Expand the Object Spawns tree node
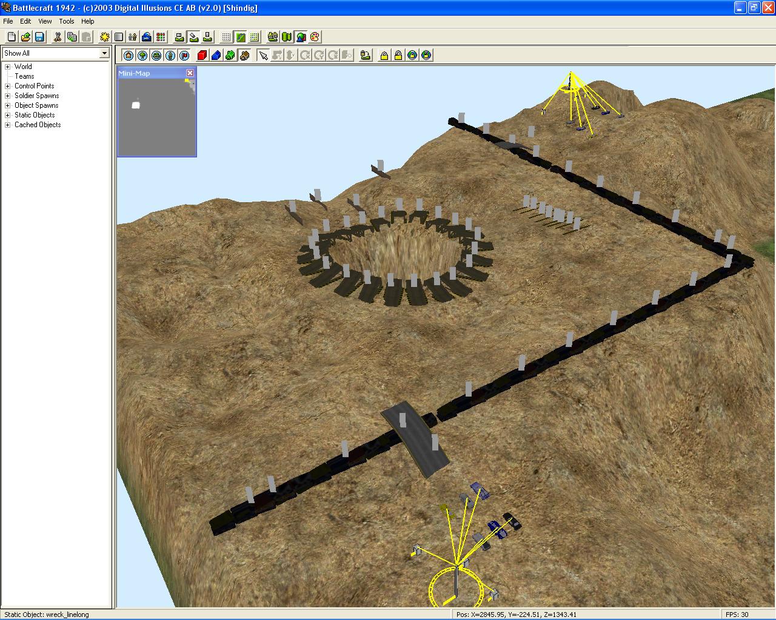 point(8,105)
